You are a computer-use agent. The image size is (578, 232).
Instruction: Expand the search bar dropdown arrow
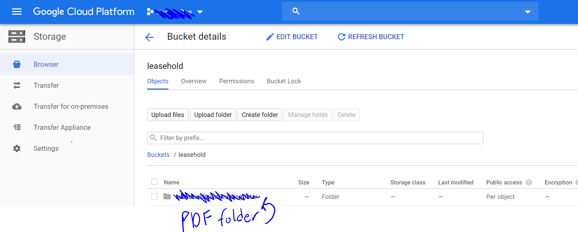tap(528, 12)
